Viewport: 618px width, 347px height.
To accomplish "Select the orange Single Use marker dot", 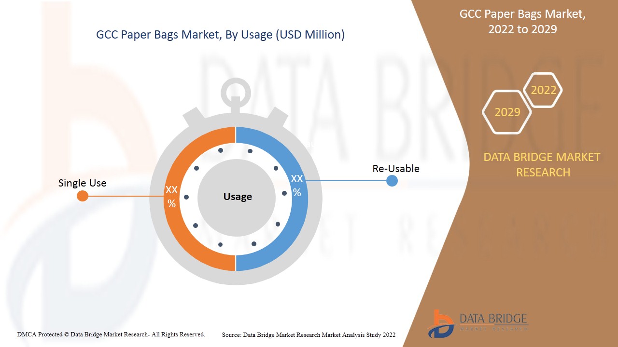I will pos(83,196).
